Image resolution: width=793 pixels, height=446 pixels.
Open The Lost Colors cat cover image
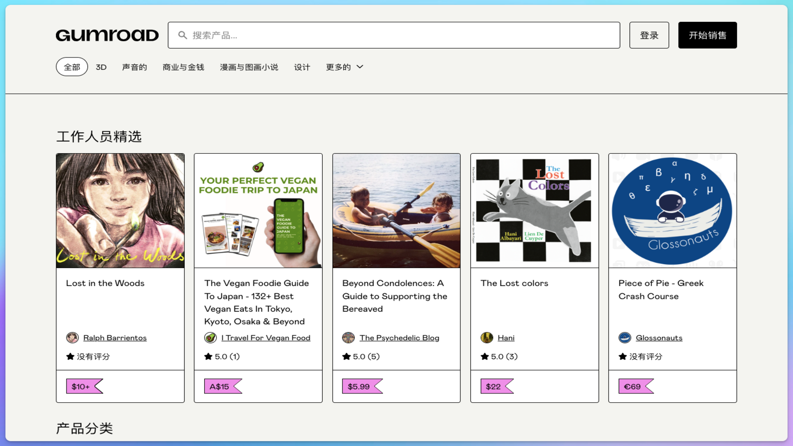[535, 211]
